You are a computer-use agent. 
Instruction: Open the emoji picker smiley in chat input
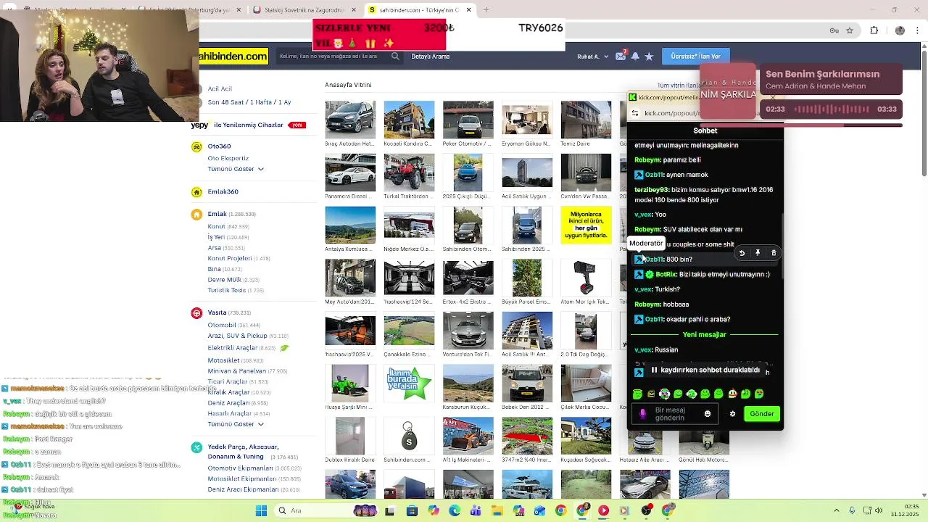coord(708,414)
